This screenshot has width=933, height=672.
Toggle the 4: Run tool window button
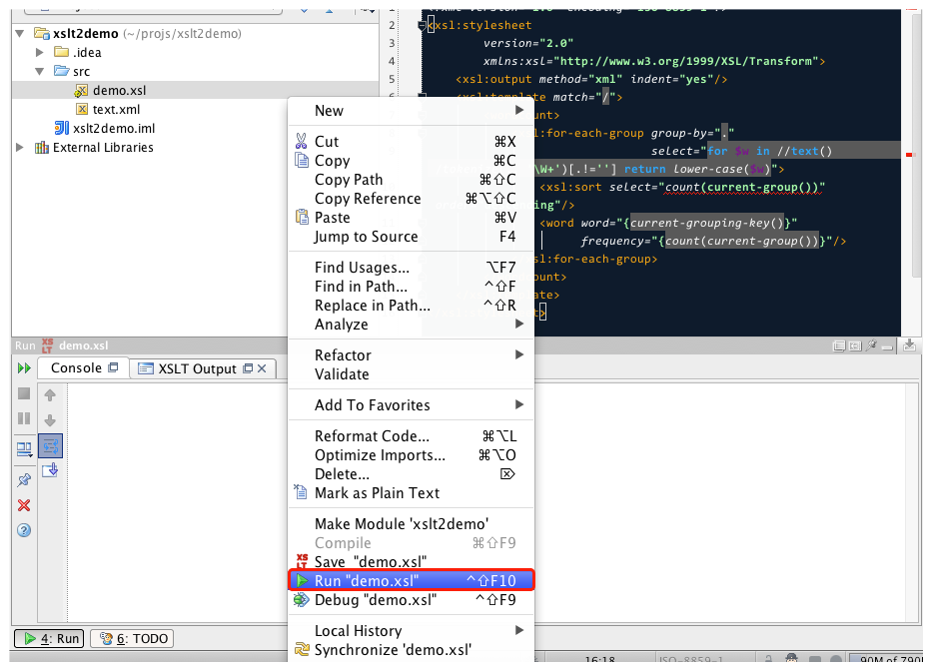tap(49, 638)
